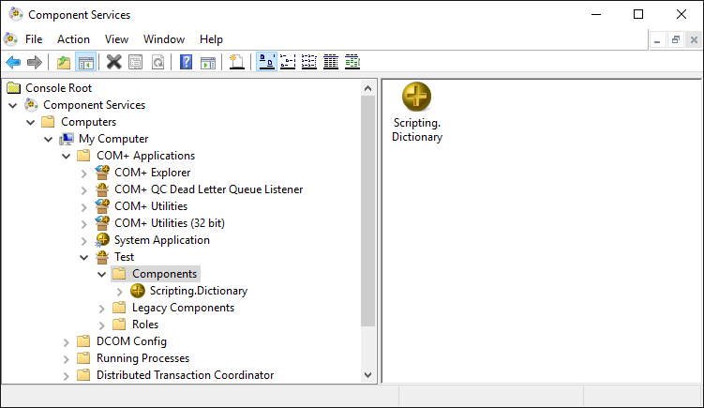Expand the Running Processes folder
704x408 pixels.
(x=67, y=359)
